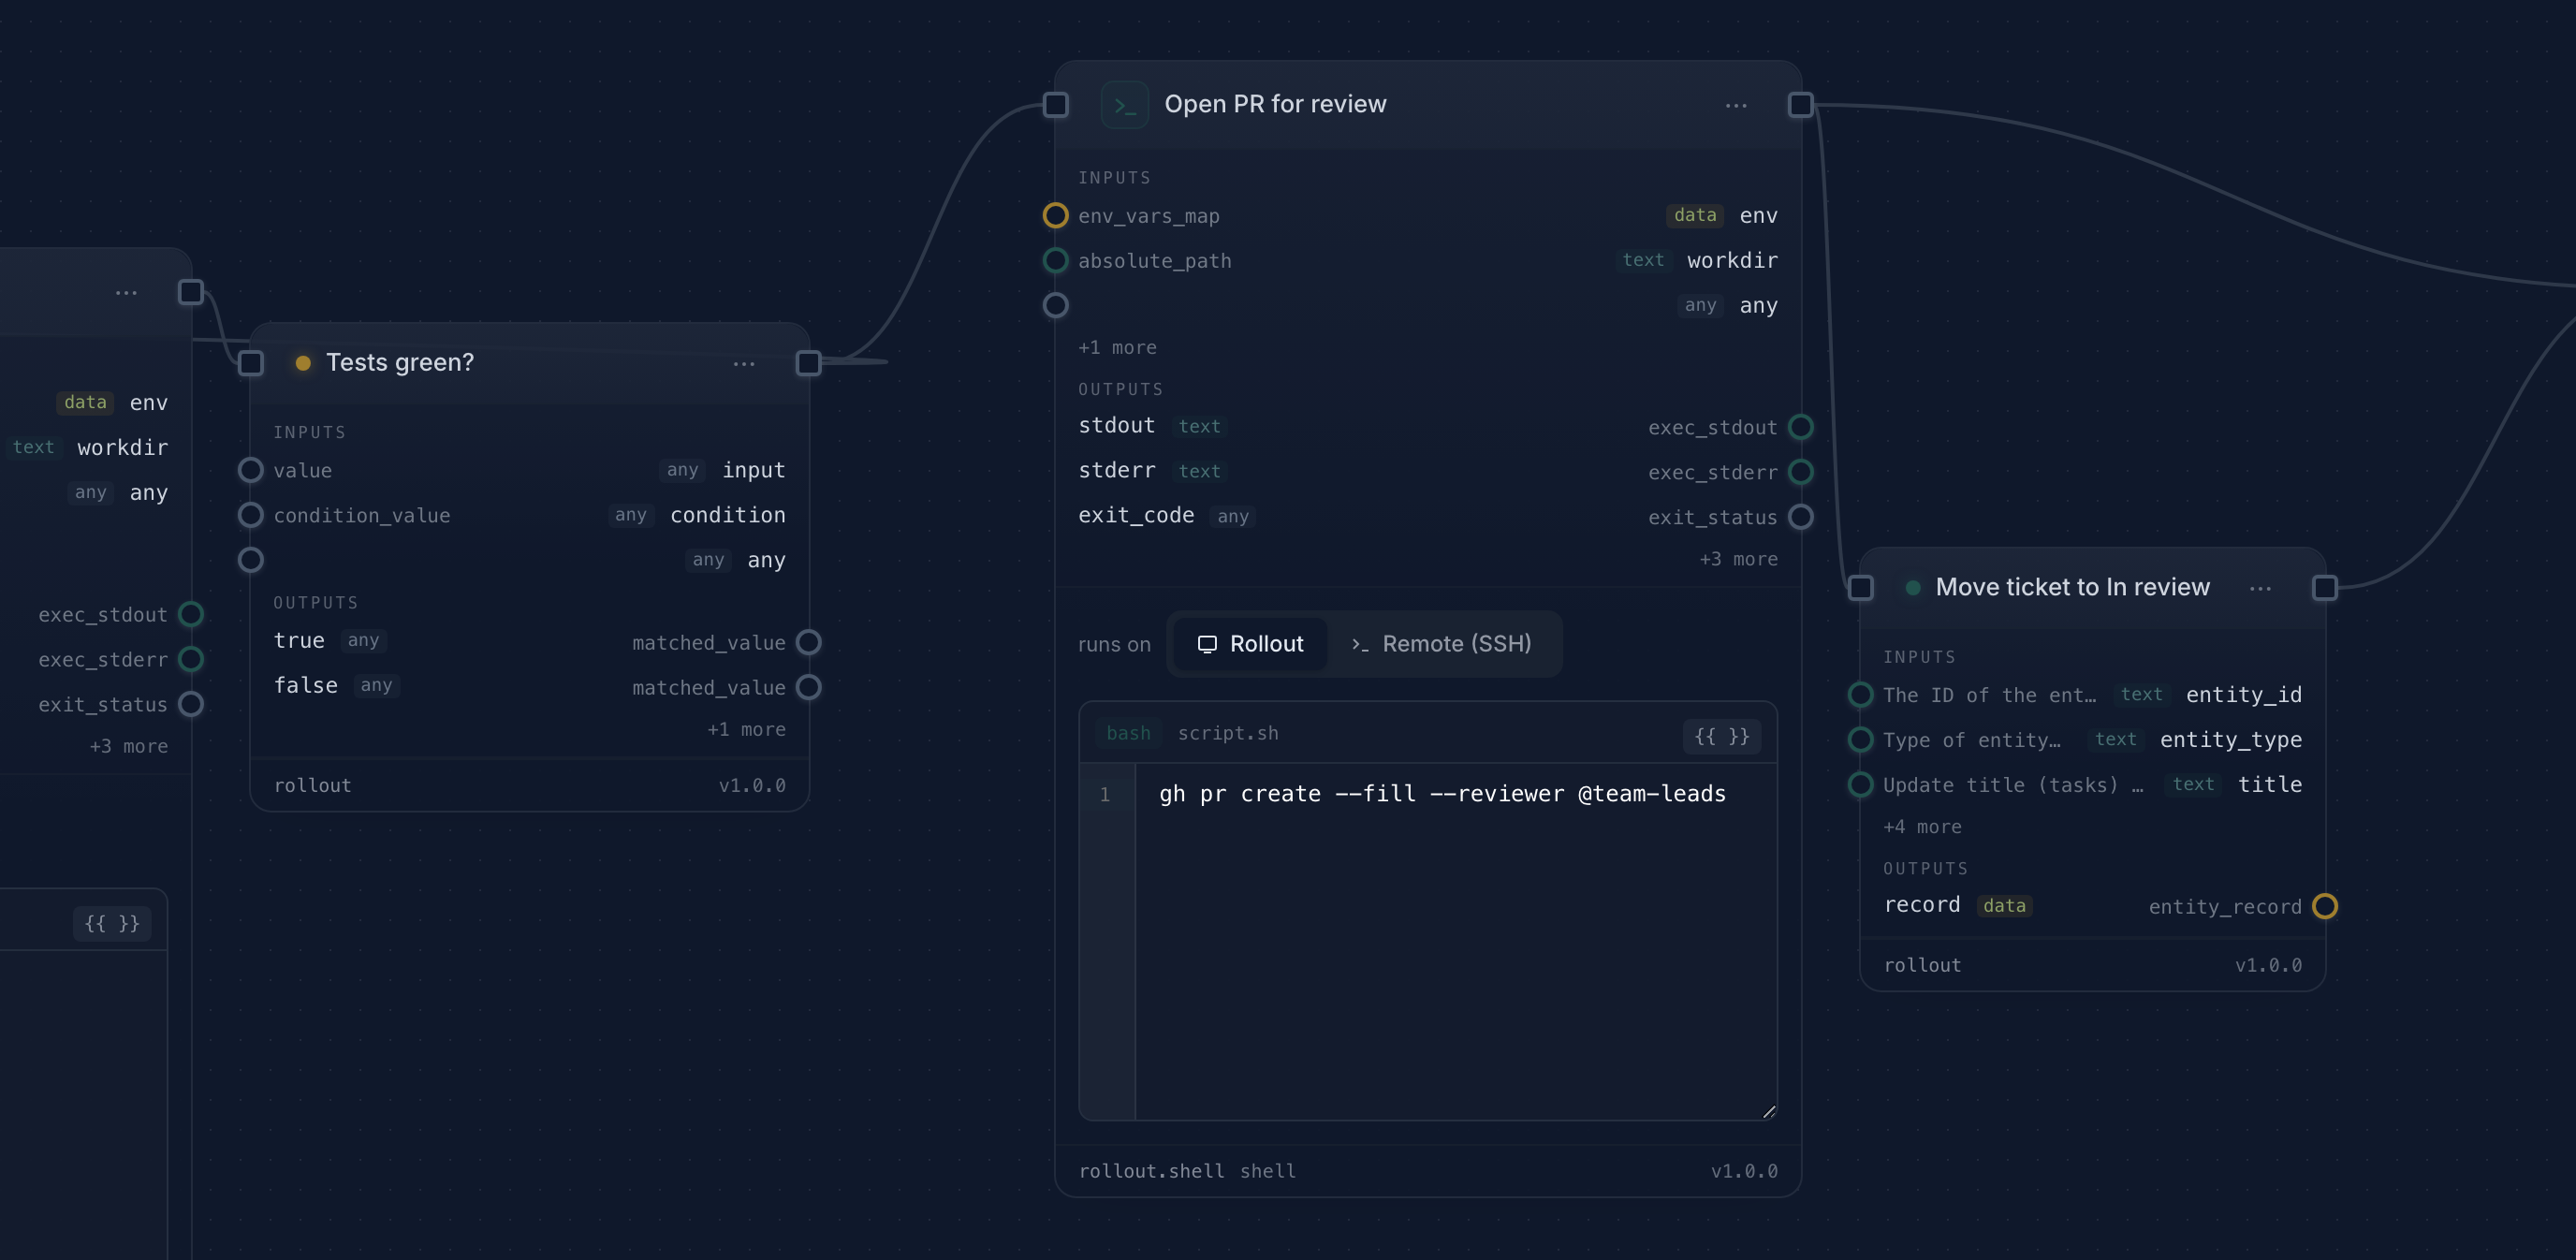Click the amber status dot on Tests green?

tap(303, 363)
